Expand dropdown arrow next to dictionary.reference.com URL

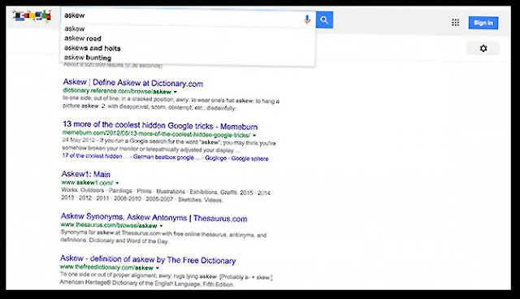175,92
